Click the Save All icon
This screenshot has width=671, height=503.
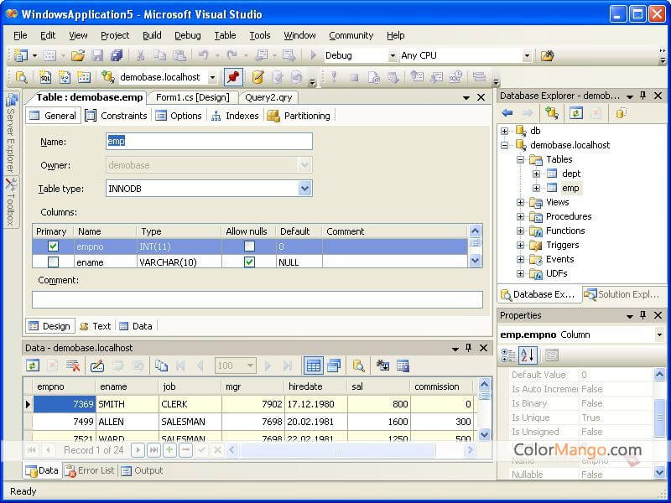[117, 55]
